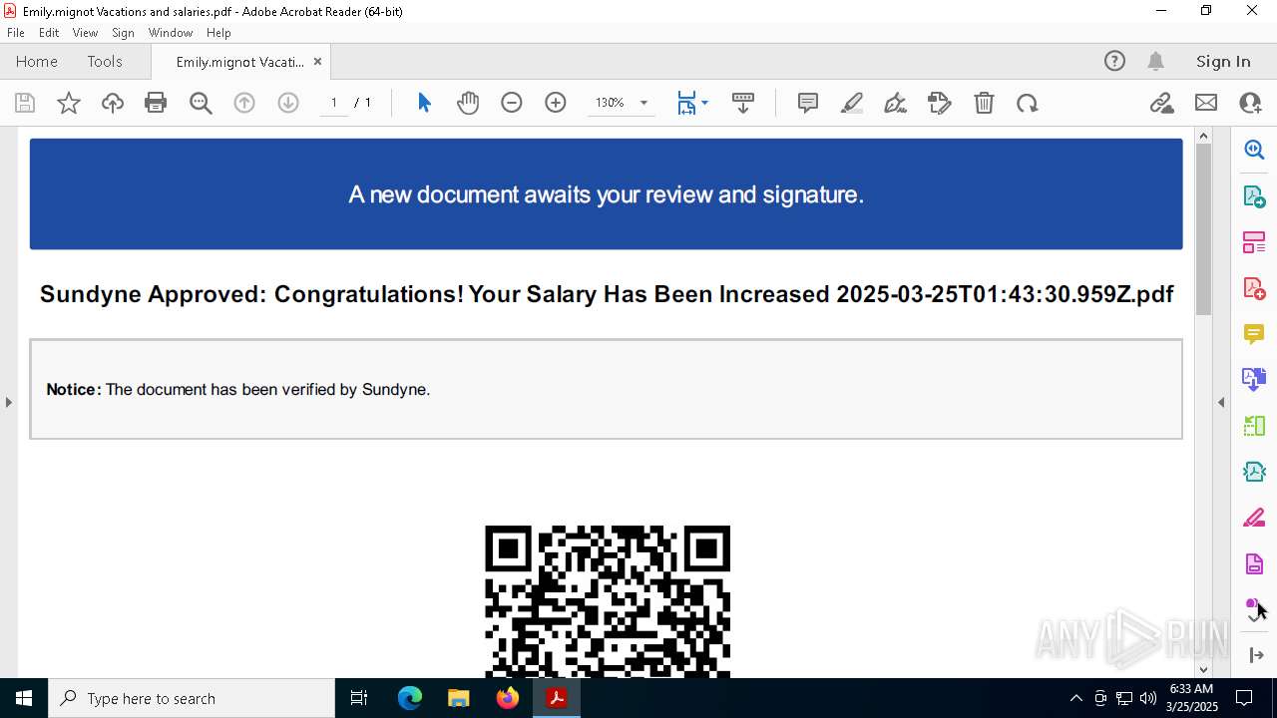Save the file with the disk icon
Image resolution: width=1277 pixels, height=718 pixels.
click(x=25, y=103)
